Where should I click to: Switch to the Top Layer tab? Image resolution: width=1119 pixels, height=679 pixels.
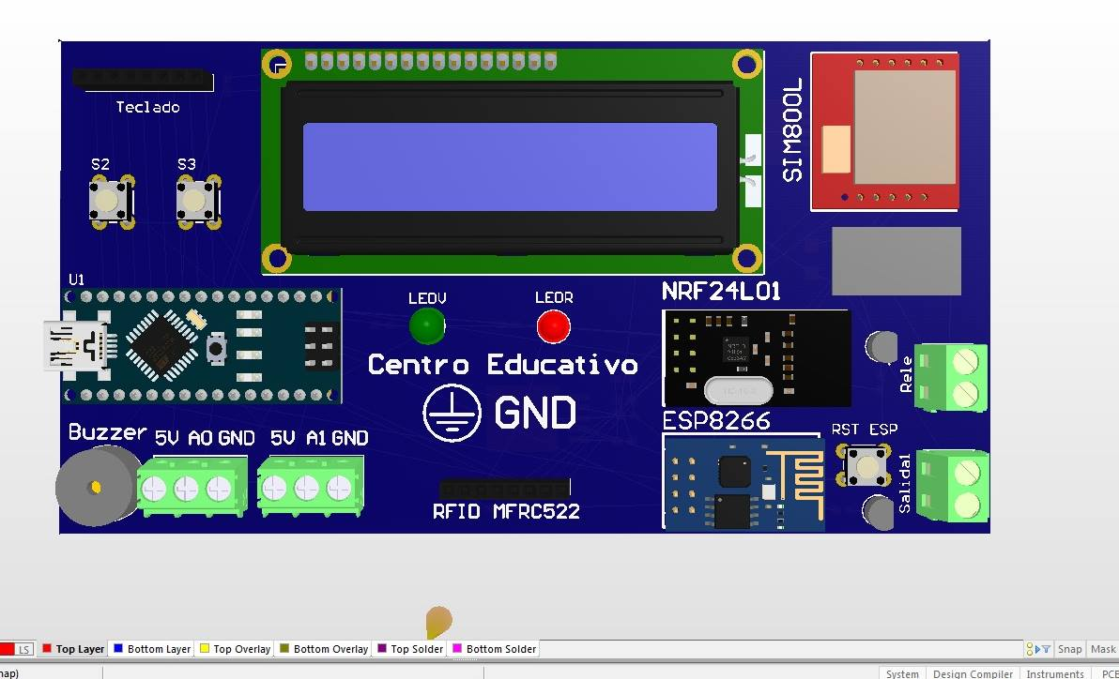click(x=73, y=649)
